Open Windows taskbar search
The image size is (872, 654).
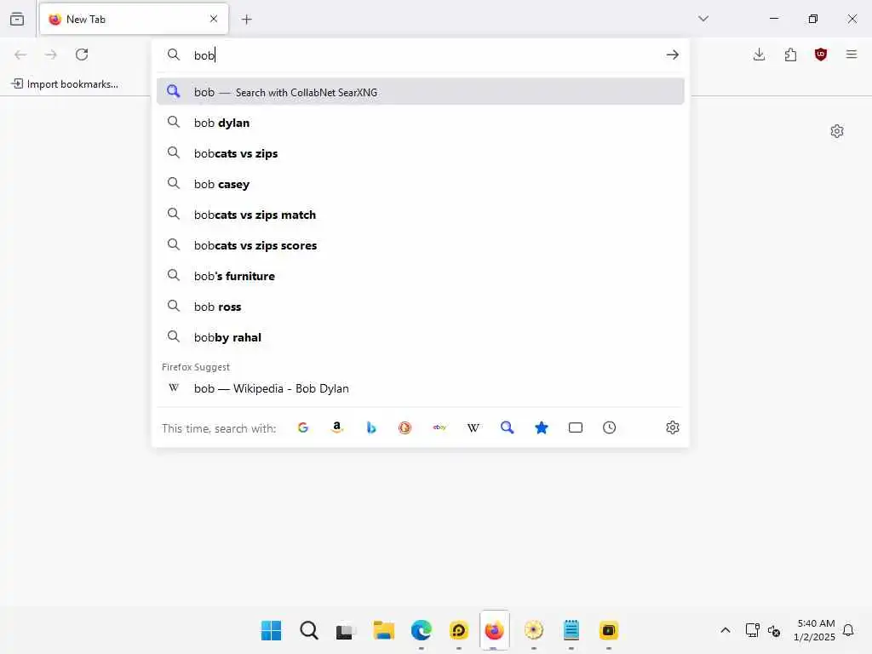pos(308,630)
